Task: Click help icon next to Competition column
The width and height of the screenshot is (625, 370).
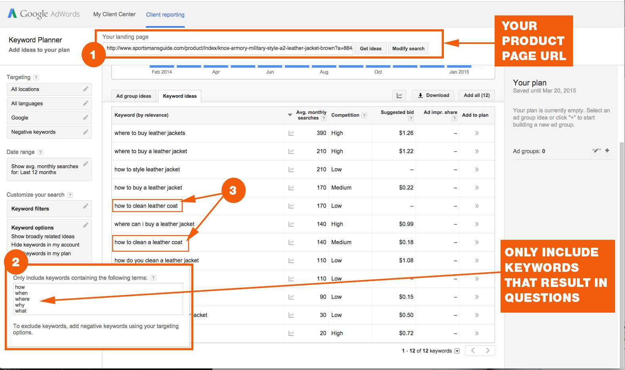Action: pyautogui.click(x=364, y=116)
